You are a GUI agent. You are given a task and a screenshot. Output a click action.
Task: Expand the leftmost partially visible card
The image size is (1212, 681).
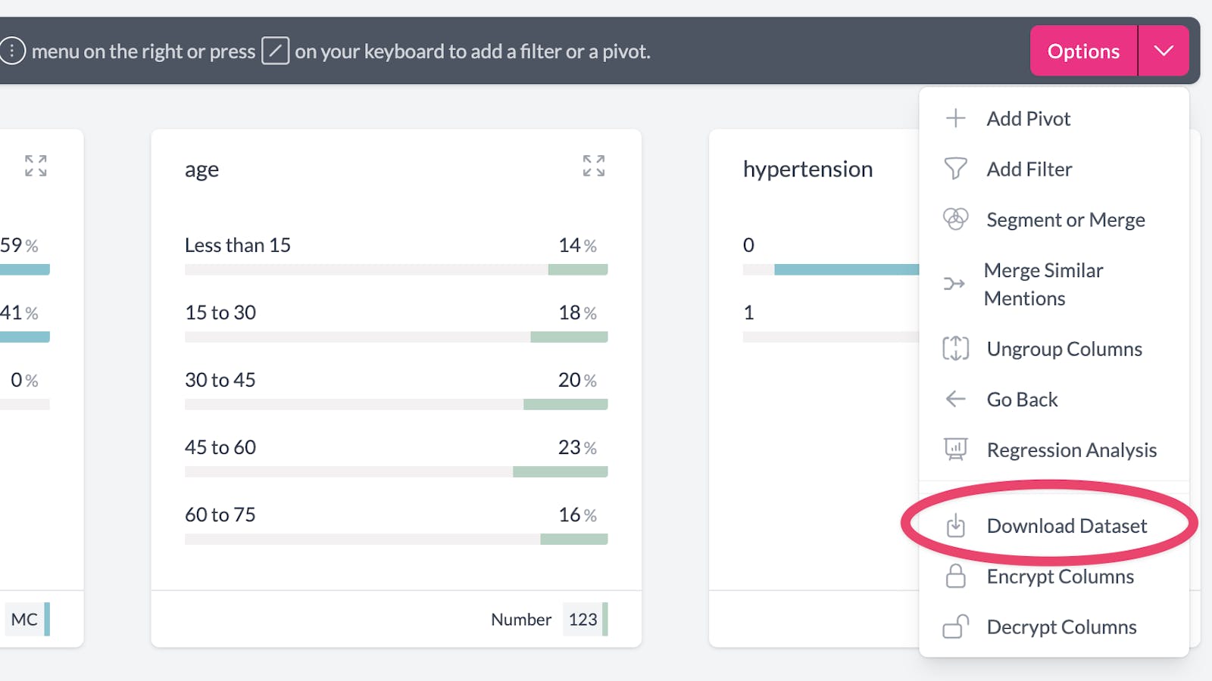coord(36,166)
